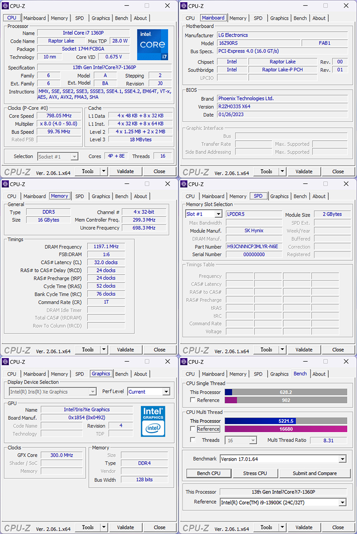This screenshot has height=534, width=357.
Task: Click the Intel Core i7 processor logo
Action: (153, 45)
